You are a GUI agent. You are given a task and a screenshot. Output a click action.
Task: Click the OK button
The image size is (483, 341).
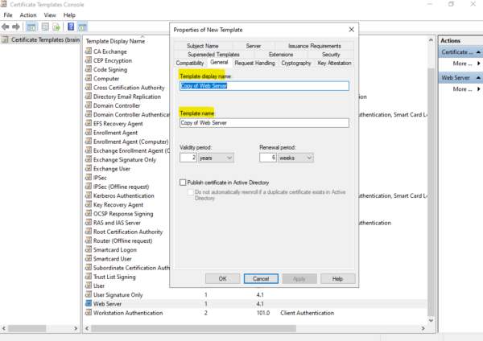coord(222,279)
